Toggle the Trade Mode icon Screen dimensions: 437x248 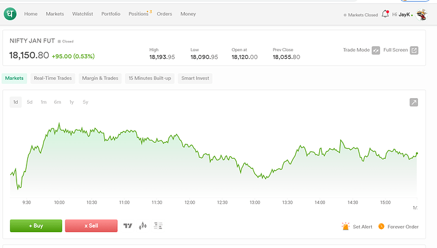376,51
